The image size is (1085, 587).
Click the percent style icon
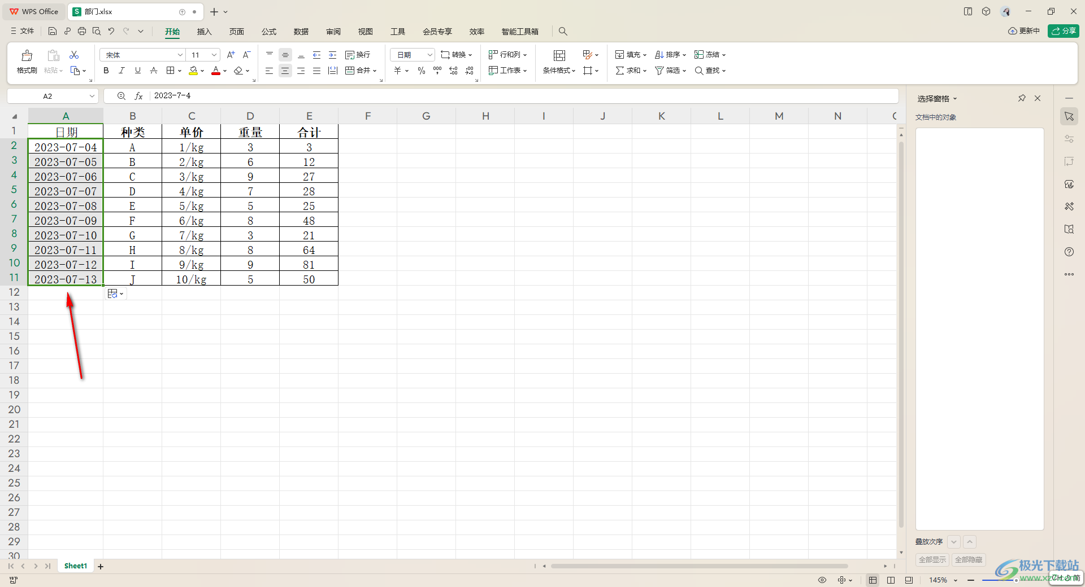[x=422, y=71]
